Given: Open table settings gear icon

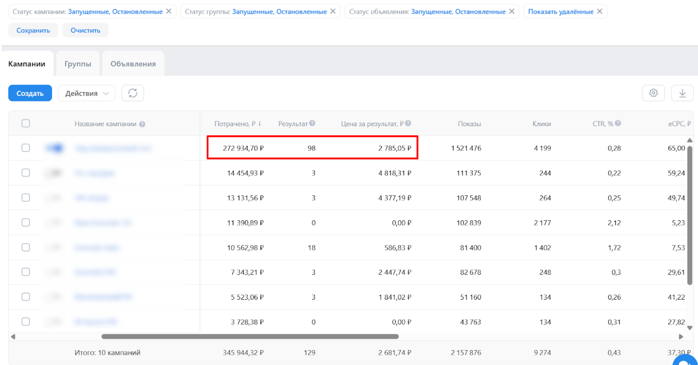Looking at the screenshot, I should [653, 93].
